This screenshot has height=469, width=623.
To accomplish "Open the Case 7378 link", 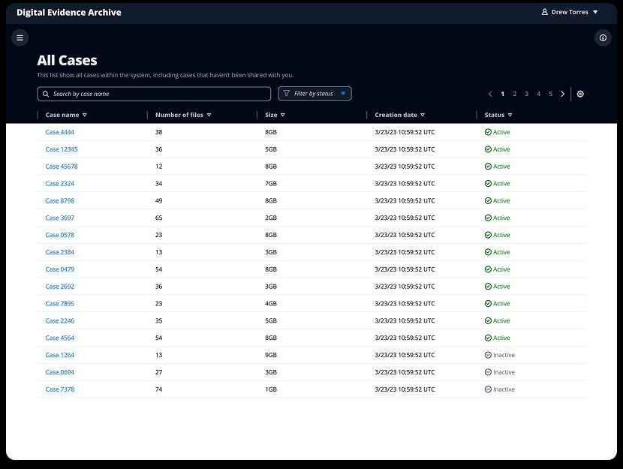I will (59, 389).
